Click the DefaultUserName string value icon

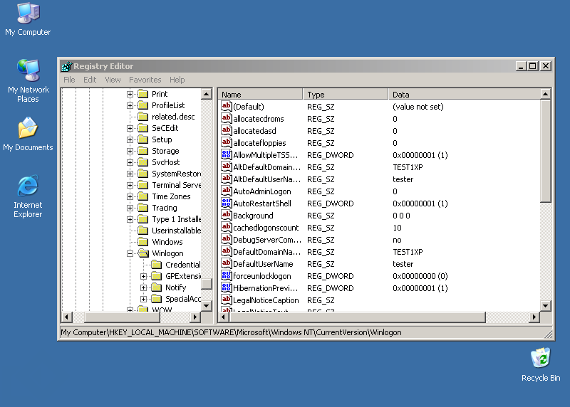coord(226,263)
